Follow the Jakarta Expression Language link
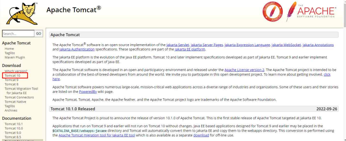 (247, 45)
